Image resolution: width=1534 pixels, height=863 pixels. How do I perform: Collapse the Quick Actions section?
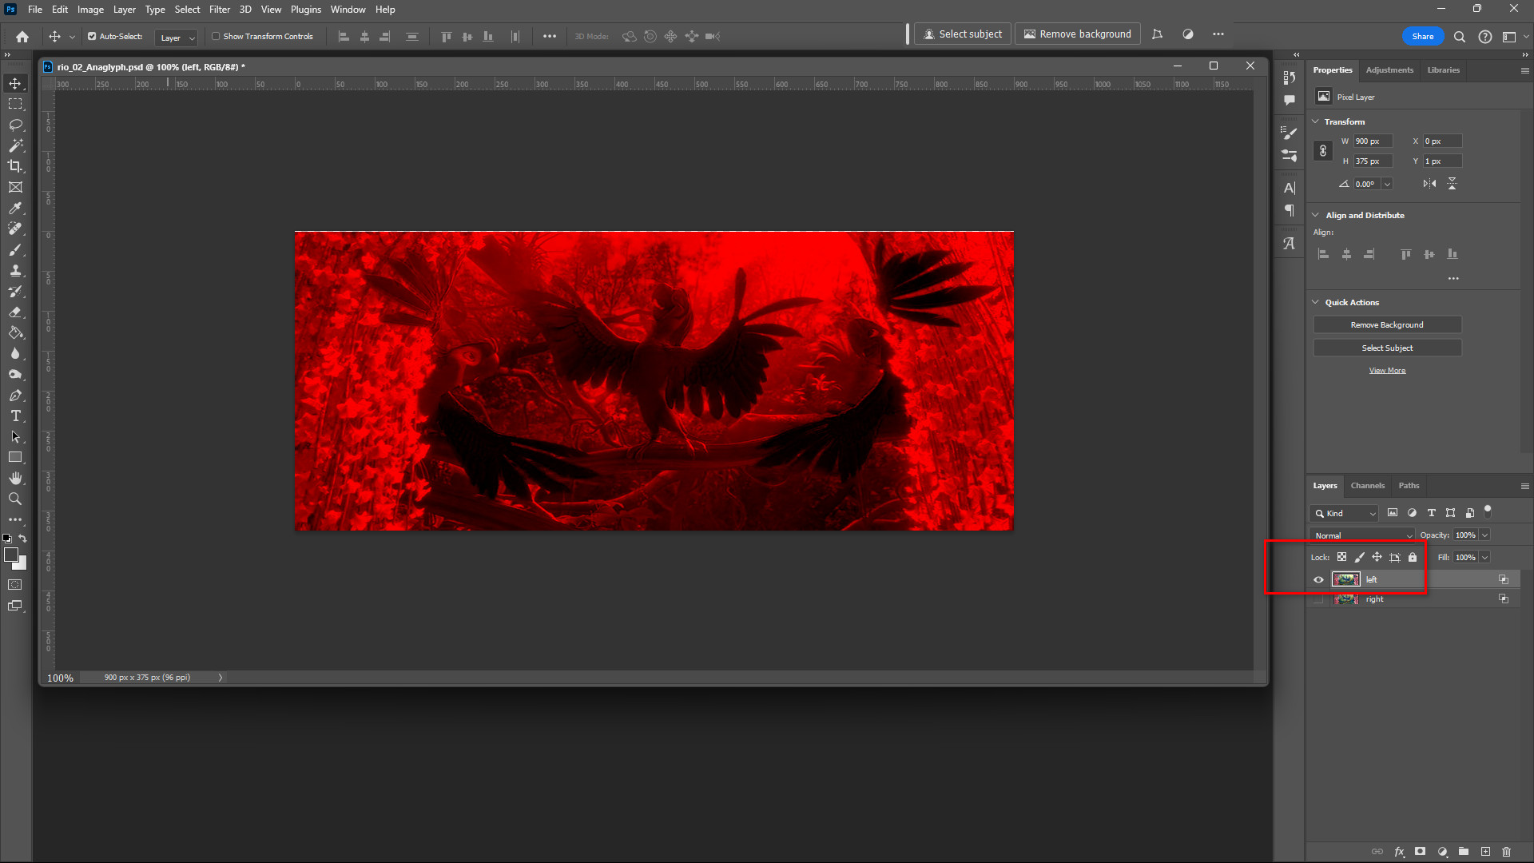point(1316,302)
